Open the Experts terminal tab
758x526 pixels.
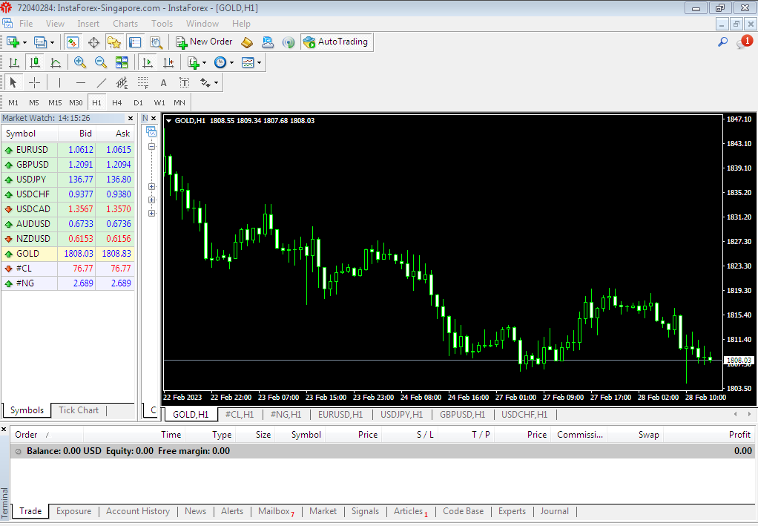pyautogui.click(x=512, y=511)
